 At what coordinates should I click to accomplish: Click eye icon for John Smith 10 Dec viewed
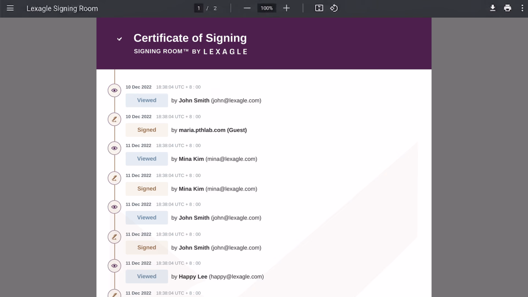click(x=114, y=90)
